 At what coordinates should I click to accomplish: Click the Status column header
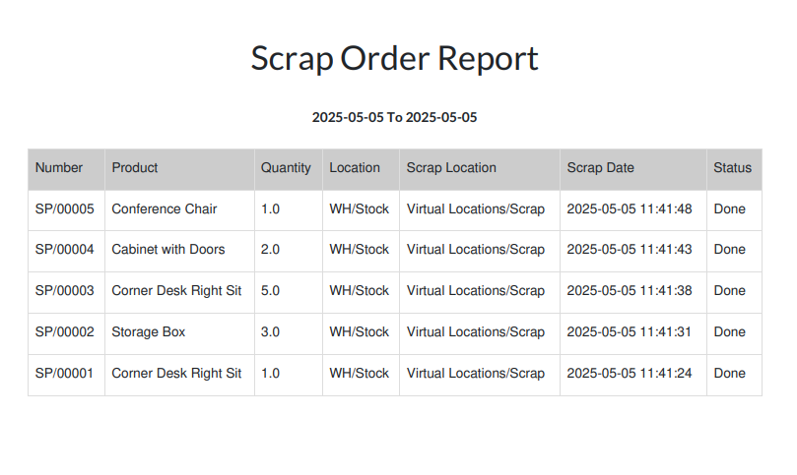[732, 168]
